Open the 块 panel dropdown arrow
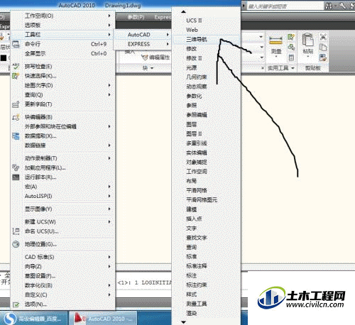 (152, 68)
